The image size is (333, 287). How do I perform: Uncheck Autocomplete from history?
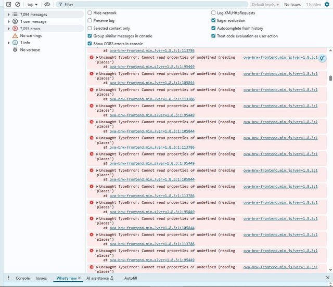click(213, 28)
